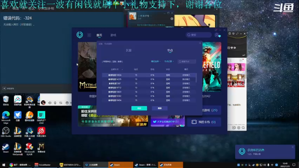Viewport: 299px width, 168px height.
Task: Toggle speaker mute in the voice widget
Action: [x=50, y=103]
